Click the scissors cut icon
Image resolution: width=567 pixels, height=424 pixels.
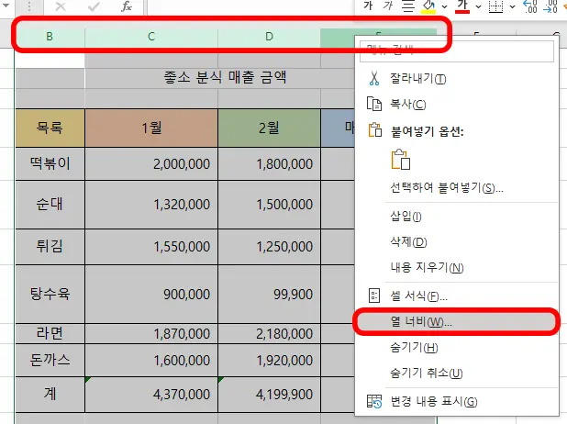[x=374, y=78]
